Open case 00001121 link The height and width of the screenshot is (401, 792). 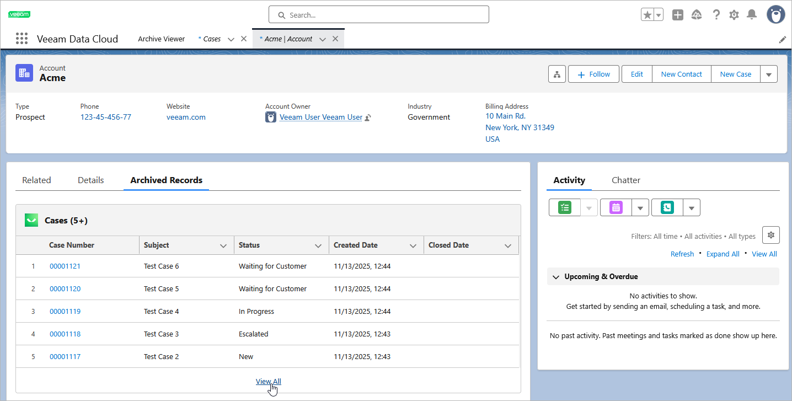(x=65, y=265)
